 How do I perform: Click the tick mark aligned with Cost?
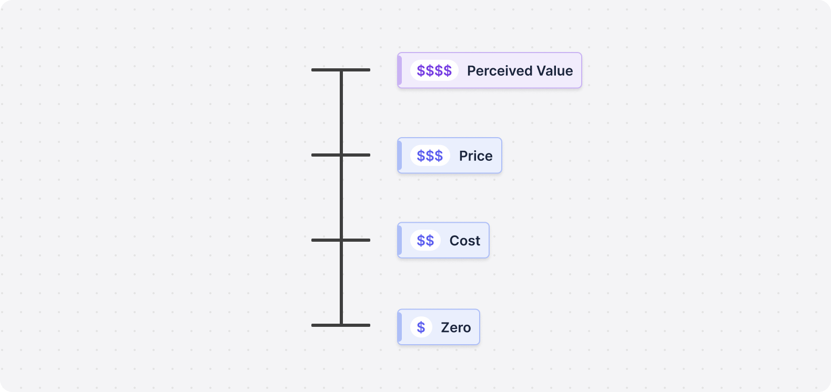341,240
